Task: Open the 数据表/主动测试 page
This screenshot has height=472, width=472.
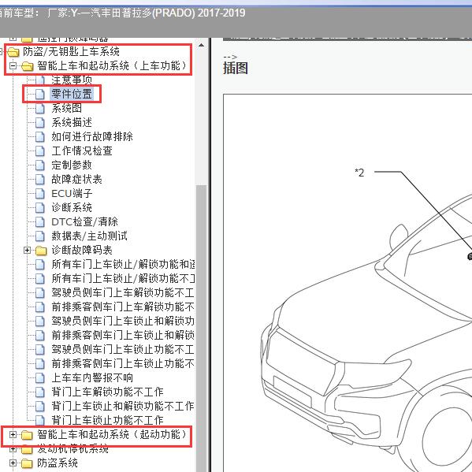Action: coord(89,236)
